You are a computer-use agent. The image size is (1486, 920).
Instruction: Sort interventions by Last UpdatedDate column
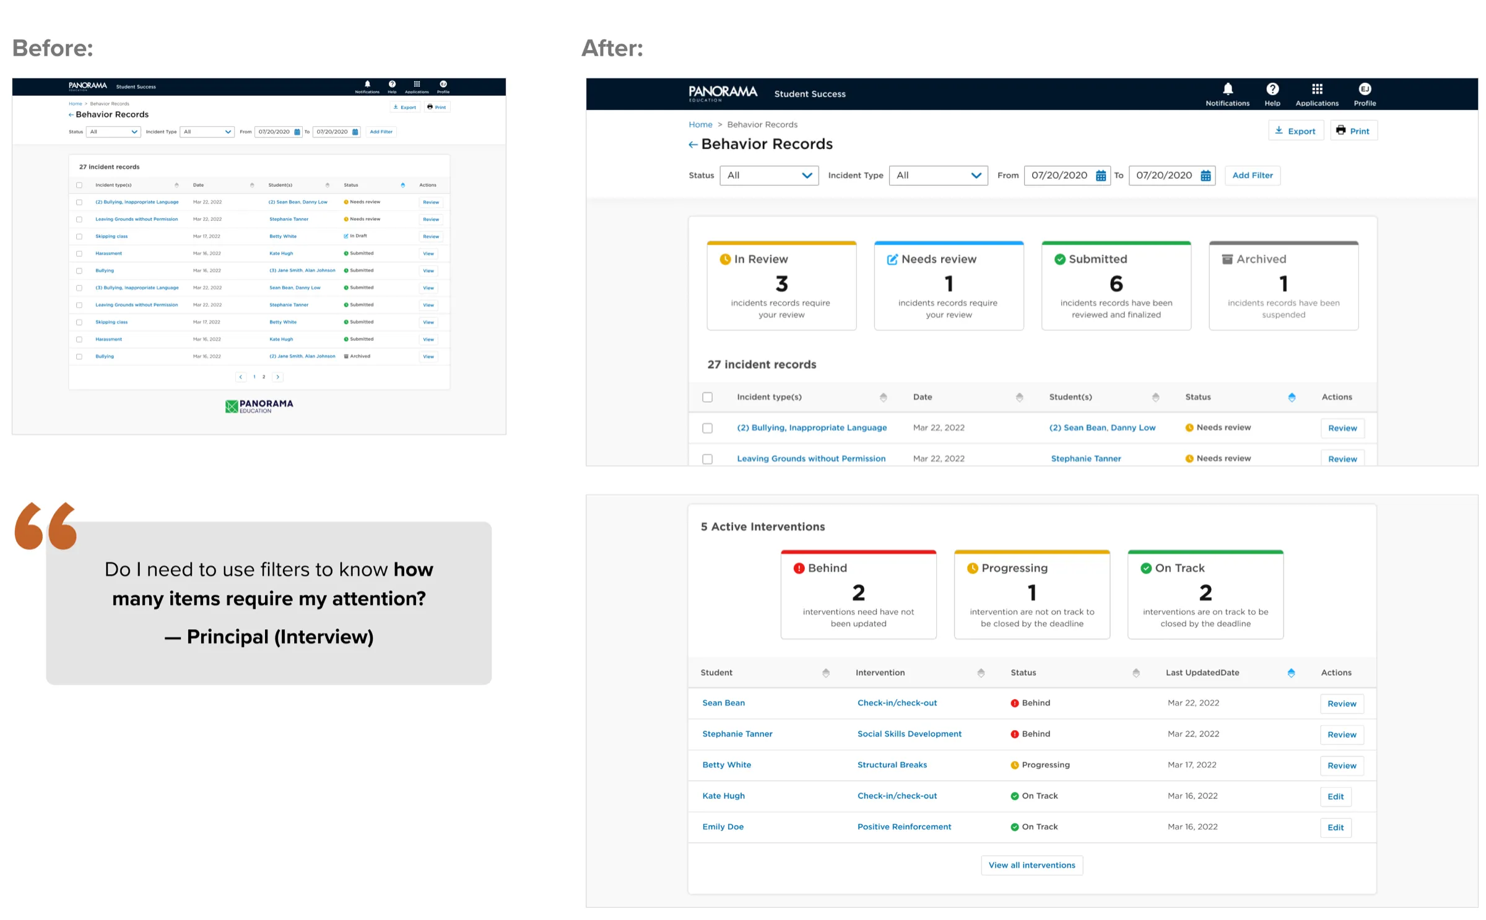[1291, 673]
